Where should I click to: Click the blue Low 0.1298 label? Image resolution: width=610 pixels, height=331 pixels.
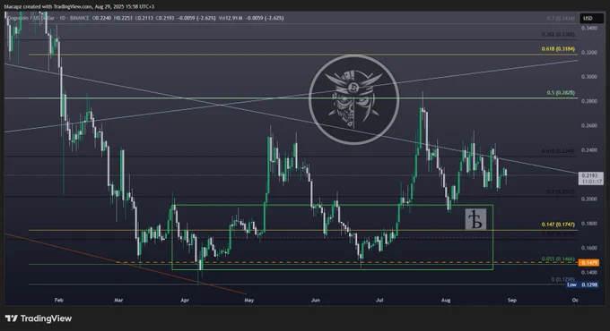click(582, 284)
